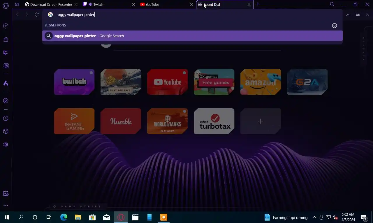373x223 pixels.
Task: Open the Windows Start menu
Action: pyautogui.click(x=7, y=217)
